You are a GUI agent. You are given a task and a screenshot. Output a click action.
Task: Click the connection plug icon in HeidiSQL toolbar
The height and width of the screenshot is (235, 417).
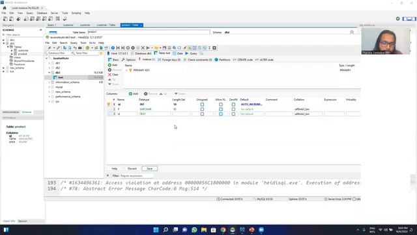(50, 48)
